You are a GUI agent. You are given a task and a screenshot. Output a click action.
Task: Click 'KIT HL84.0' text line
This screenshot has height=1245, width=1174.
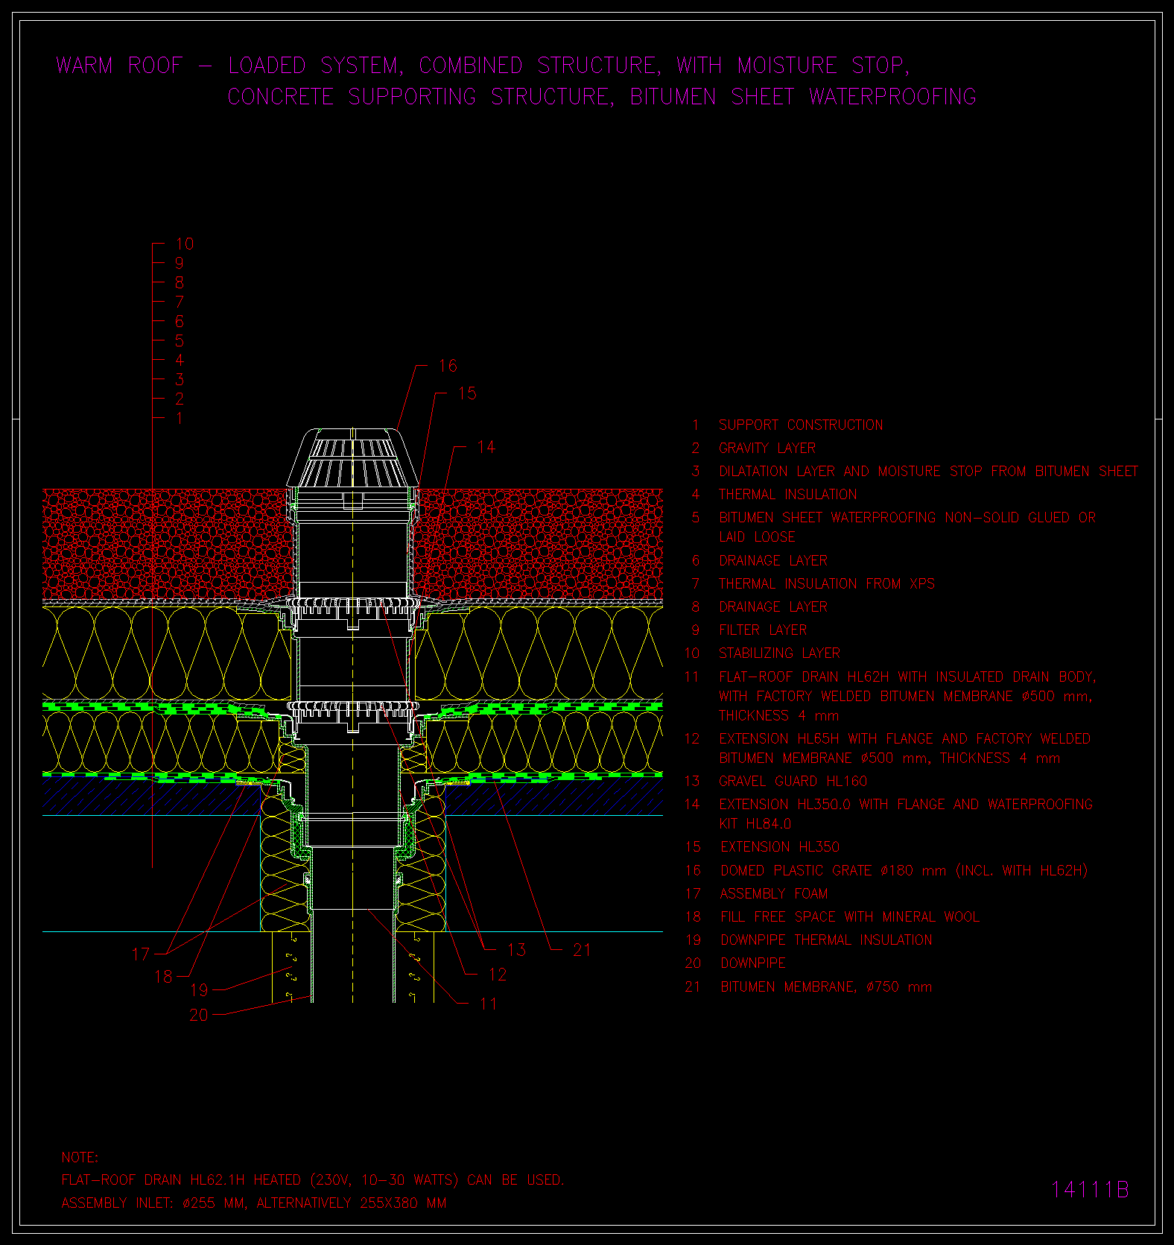pyautogui.click(x=755, y=824)
